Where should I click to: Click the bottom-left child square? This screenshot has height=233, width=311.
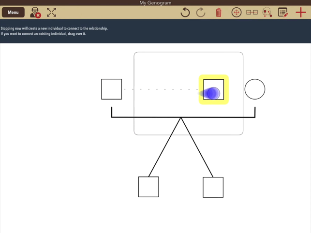[148, 187]
